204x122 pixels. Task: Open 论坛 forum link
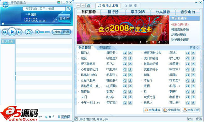[190, 119]
